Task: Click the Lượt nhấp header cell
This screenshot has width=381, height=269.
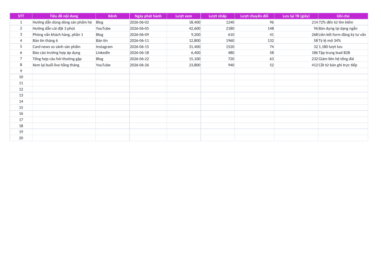Action: coord(217,16)
